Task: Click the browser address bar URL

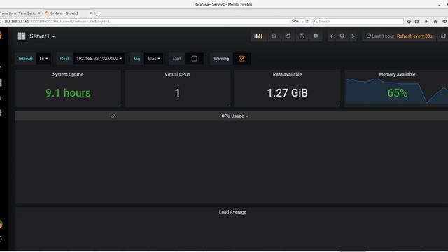Action: coord(57,22)
